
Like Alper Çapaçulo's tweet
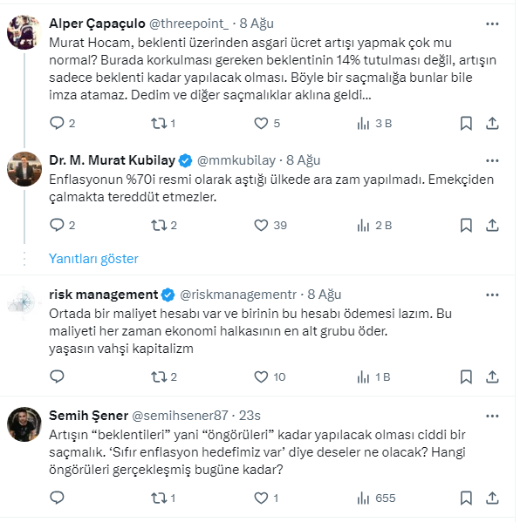pyautogui.click(x=260, y=124)
